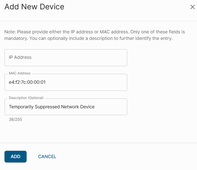Screen dimensions: 197x170
Task: Close the Add New Device dialog
Action: 192,7
